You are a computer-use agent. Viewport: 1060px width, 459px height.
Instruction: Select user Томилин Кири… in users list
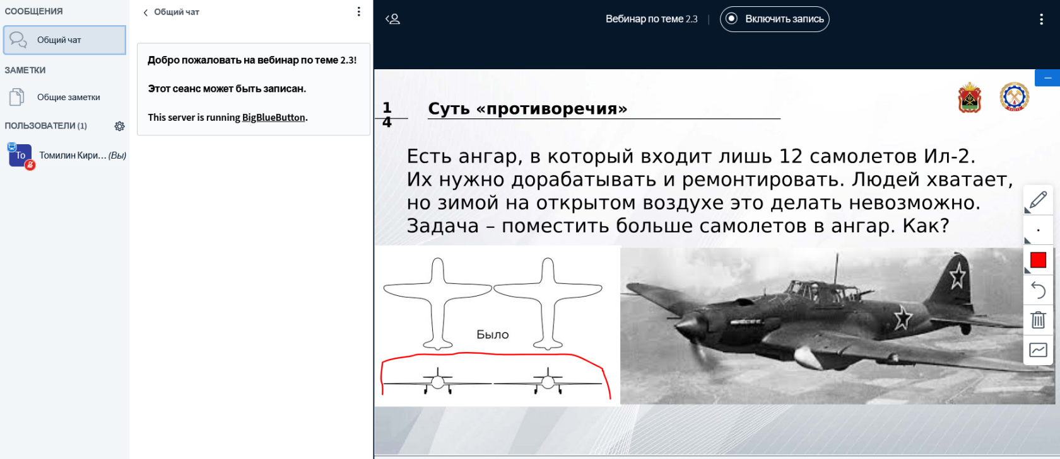click(66, 156)
